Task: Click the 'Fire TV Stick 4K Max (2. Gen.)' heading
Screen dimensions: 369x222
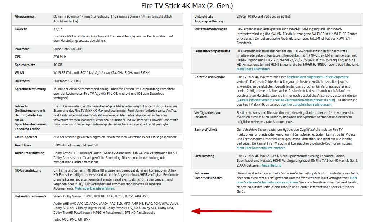Action: tap(187, 6)
